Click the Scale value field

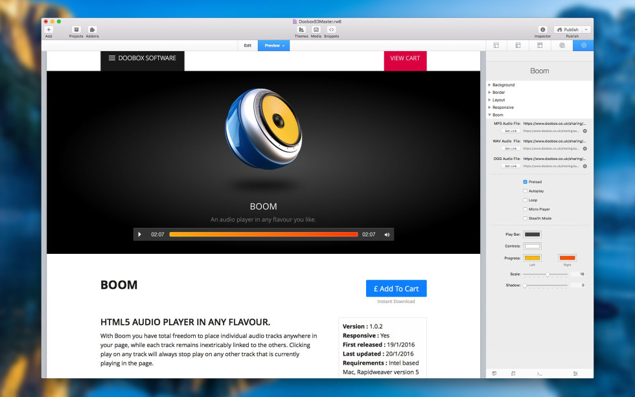pyautogui.click(x=579, y=275)
